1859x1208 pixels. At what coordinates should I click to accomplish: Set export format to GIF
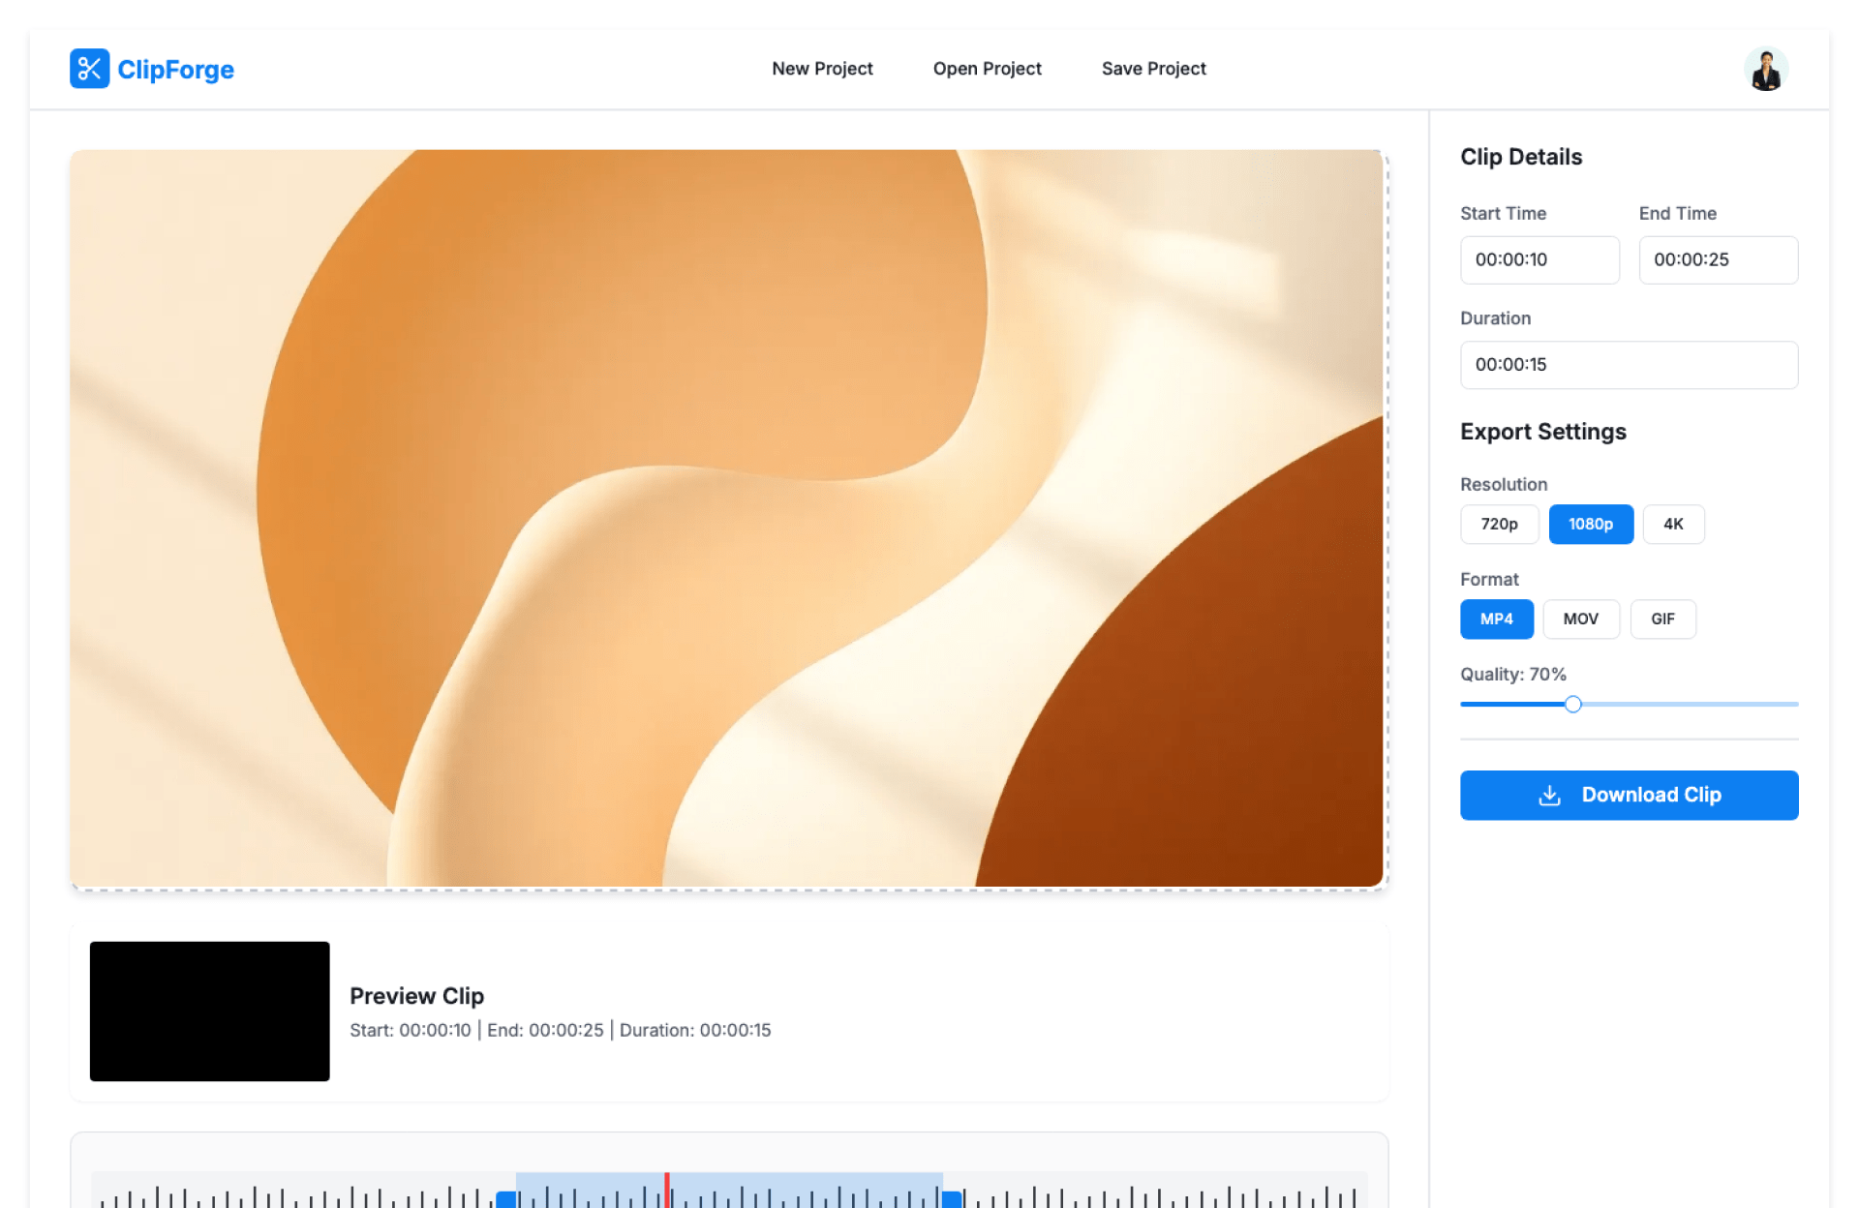[x=1661, y=619]
